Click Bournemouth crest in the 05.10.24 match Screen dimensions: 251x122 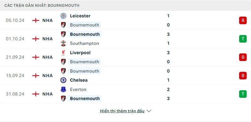click(63, 25)
